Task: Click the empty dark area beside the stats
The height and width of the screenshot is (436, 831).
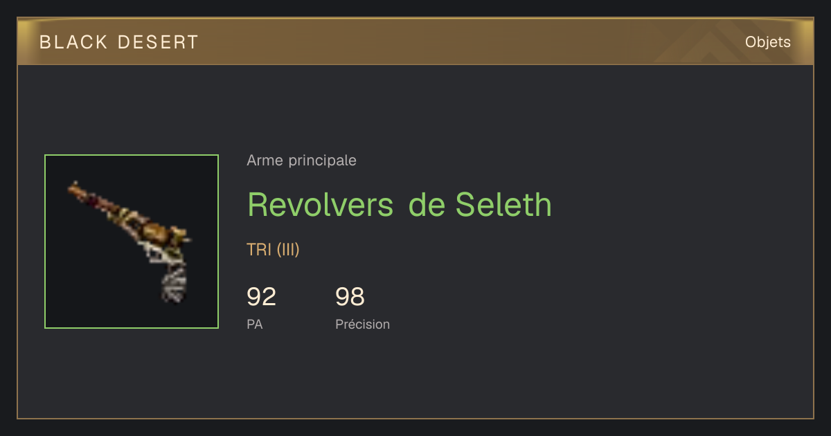Action: (589, 305)
